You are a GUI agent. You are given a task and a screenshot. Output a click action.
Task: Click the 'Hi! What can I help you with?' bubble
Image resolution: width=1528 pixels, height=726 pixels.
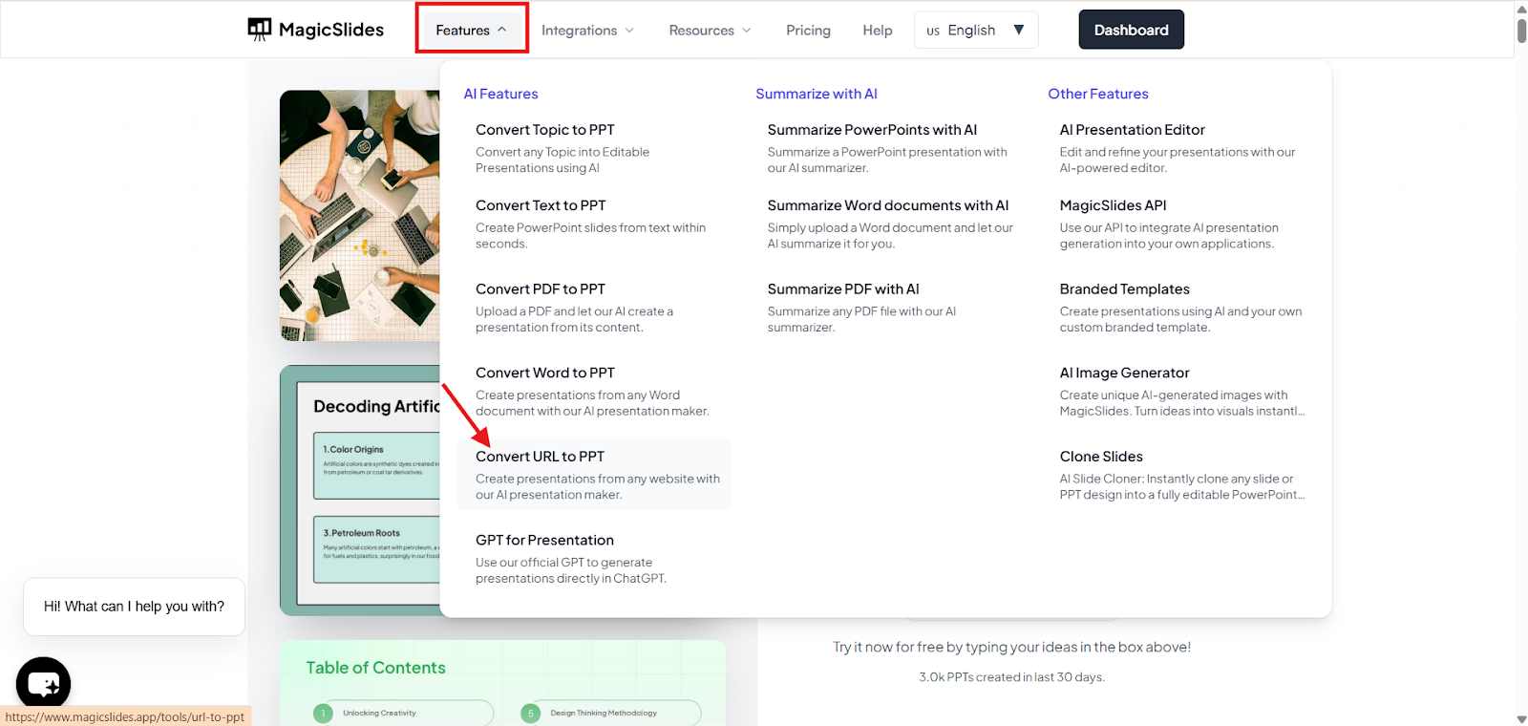coord(134,607)
